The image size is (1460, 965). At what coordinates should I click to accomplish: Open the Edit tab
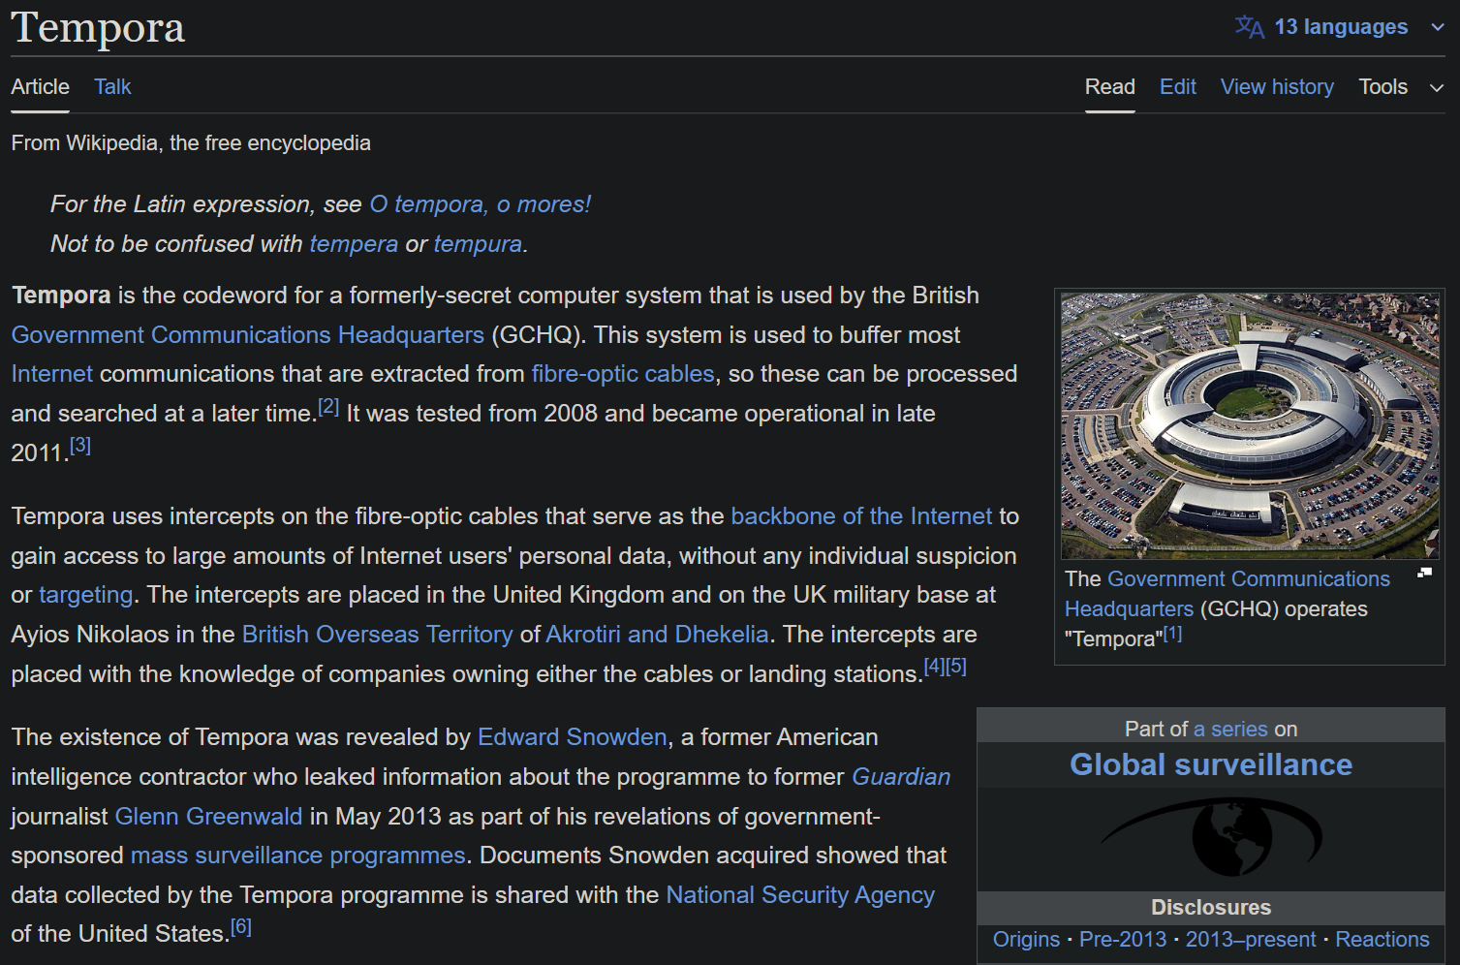[x=1178, y=87]
